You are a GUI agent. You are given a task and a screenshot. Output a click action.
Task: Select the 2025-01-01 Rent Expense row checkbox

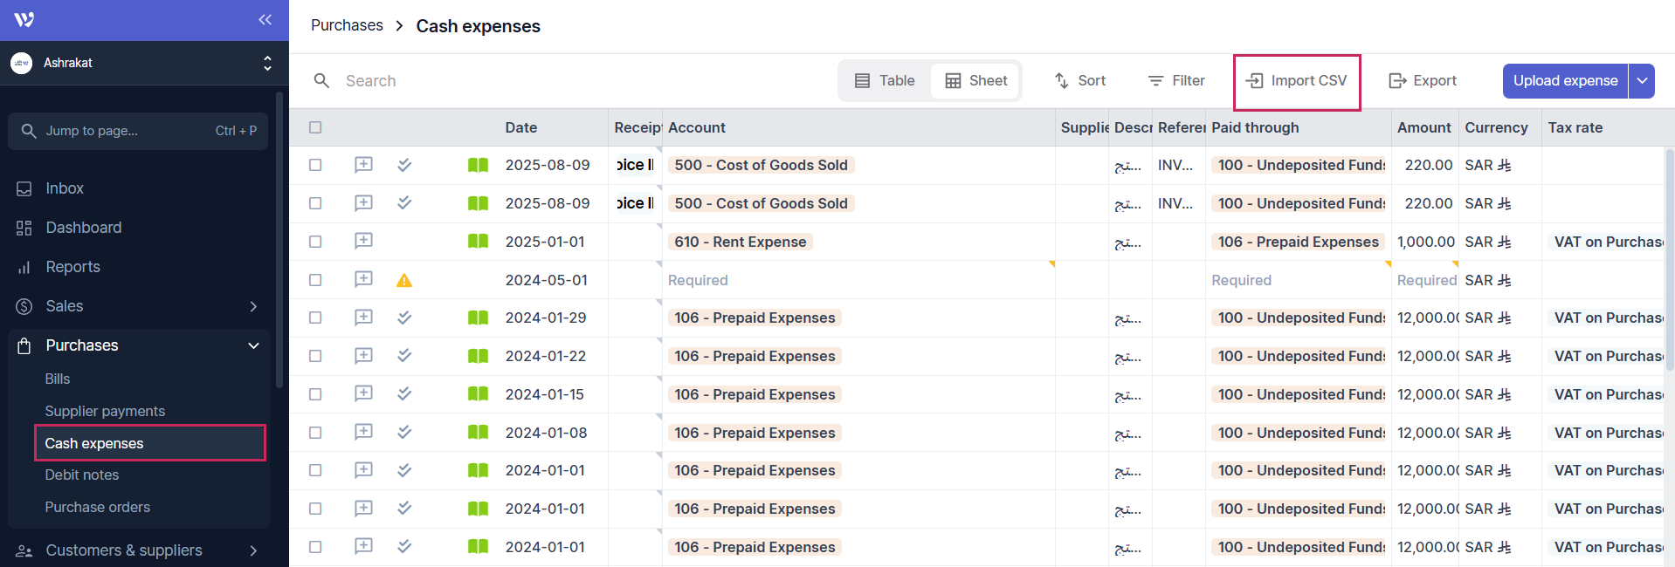coord(315,242)
